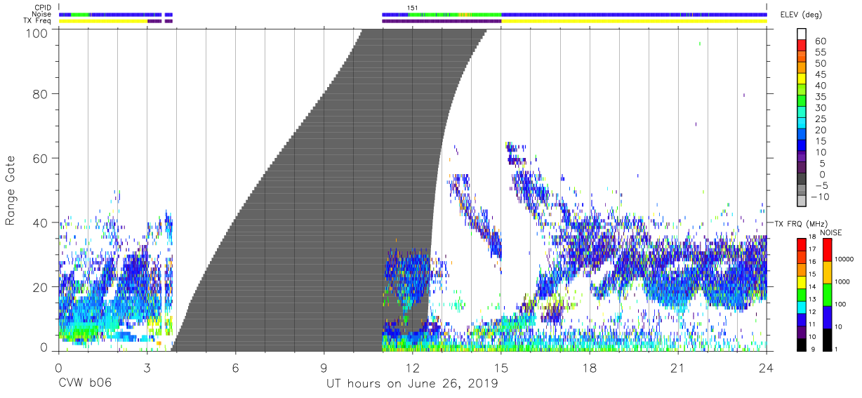Click the purple TX Freq strip segment near hour 12
This screenshot has height=398, width=862.
tap(442, 21)
